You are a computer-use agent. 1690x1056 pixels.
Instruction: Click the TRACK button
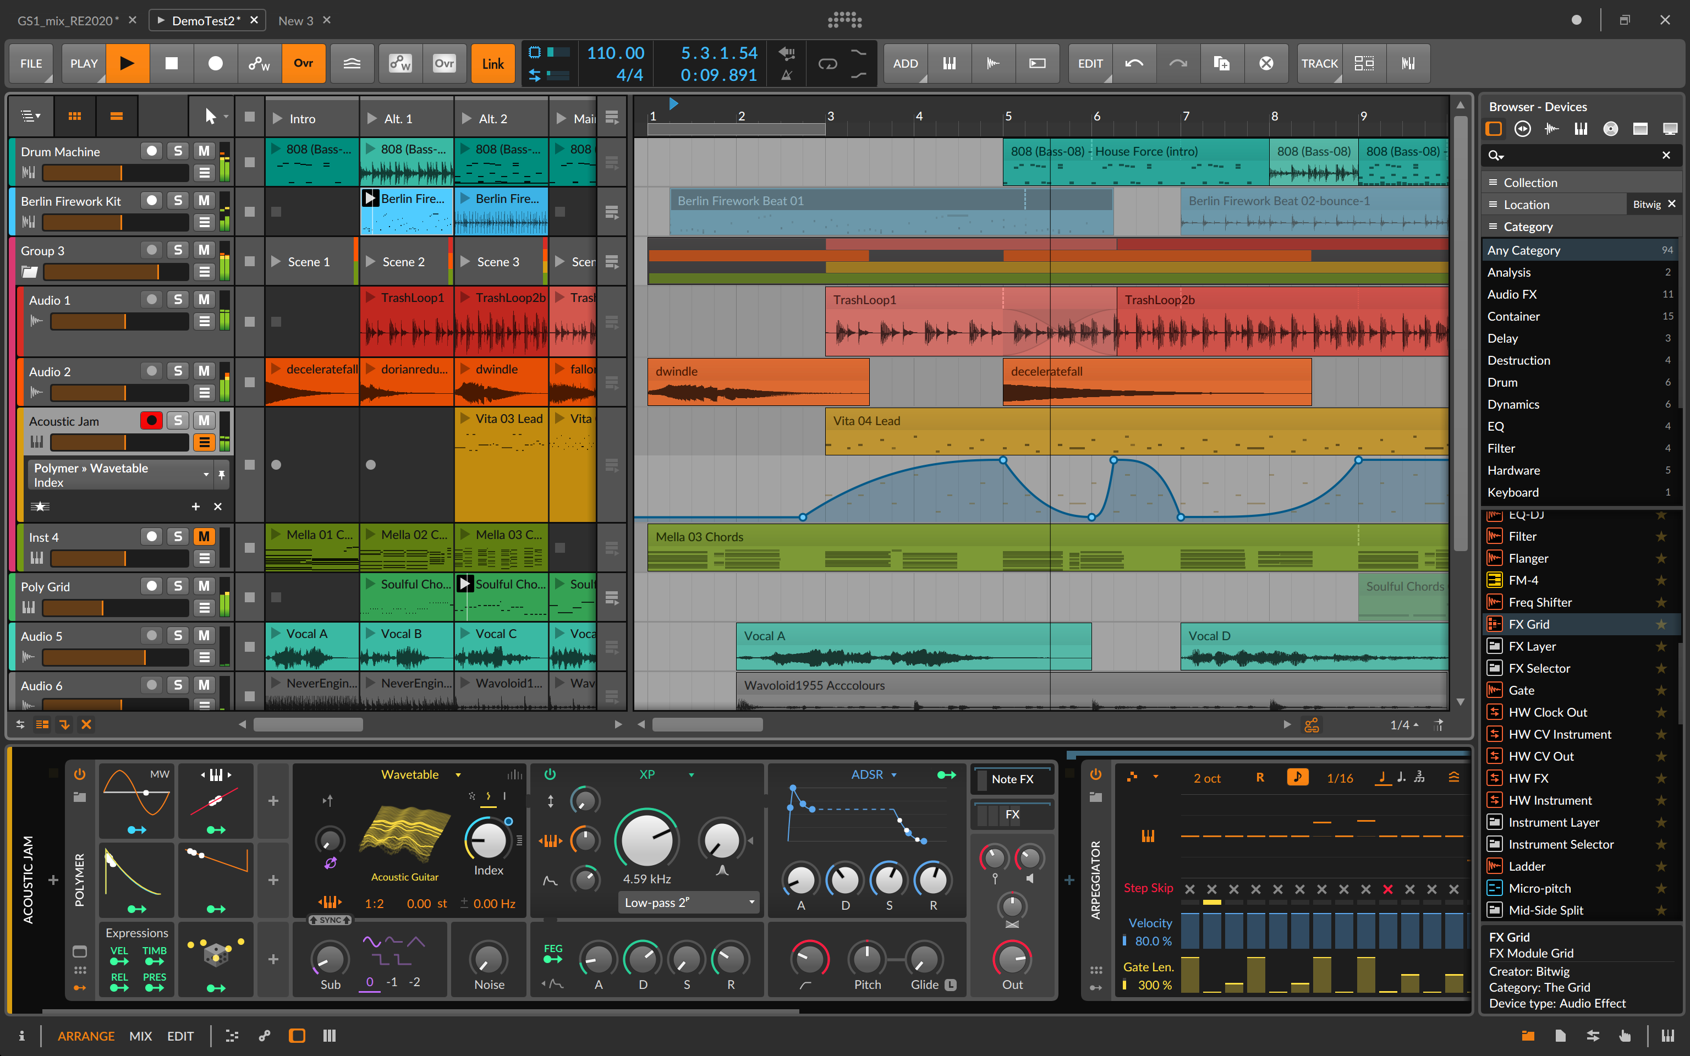[1319, 64]
